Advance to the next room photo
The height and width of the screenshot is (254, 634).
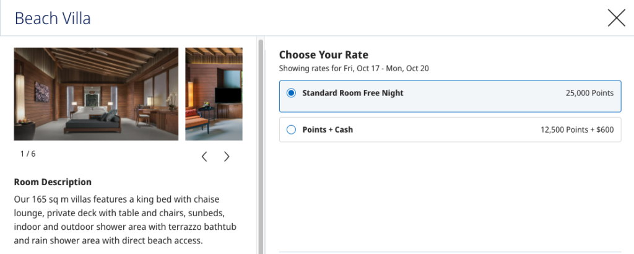coord(227,157)
